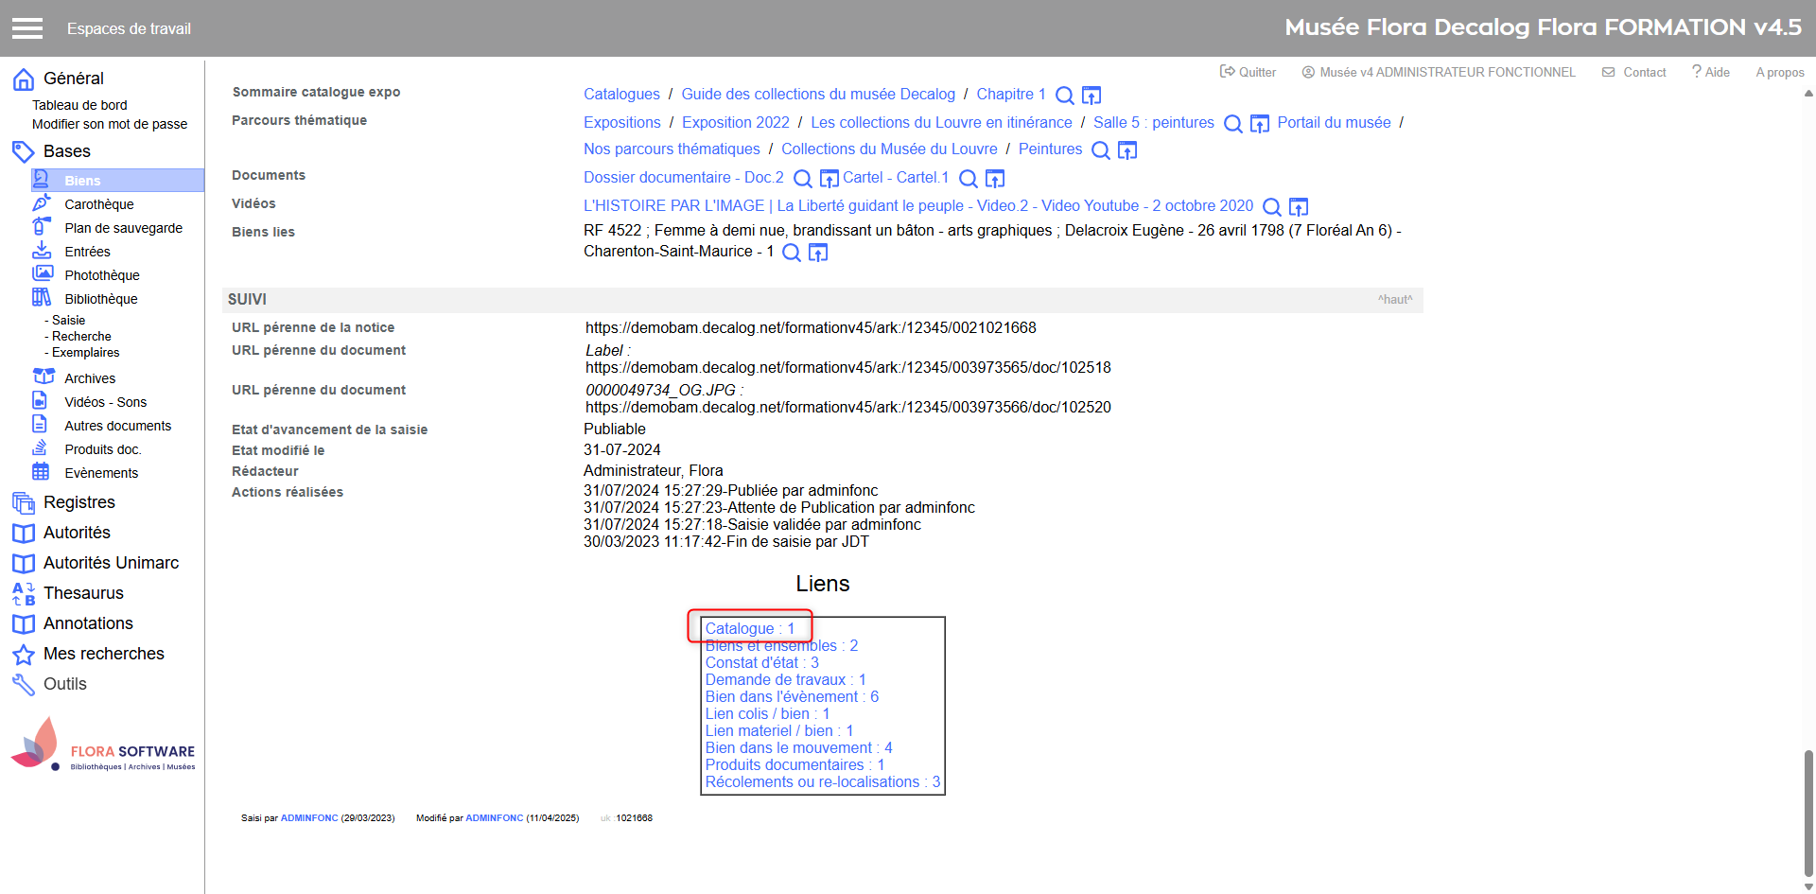Click the Photothèque icon in sidebar
Image resolution: width=1816 pixels, height=894 pixels.
coord(43,274)
